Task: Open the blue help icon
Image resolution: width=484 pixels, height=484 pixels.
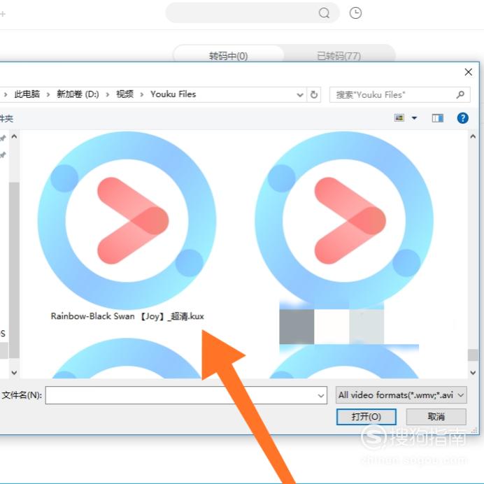Action: click(463, 118)
